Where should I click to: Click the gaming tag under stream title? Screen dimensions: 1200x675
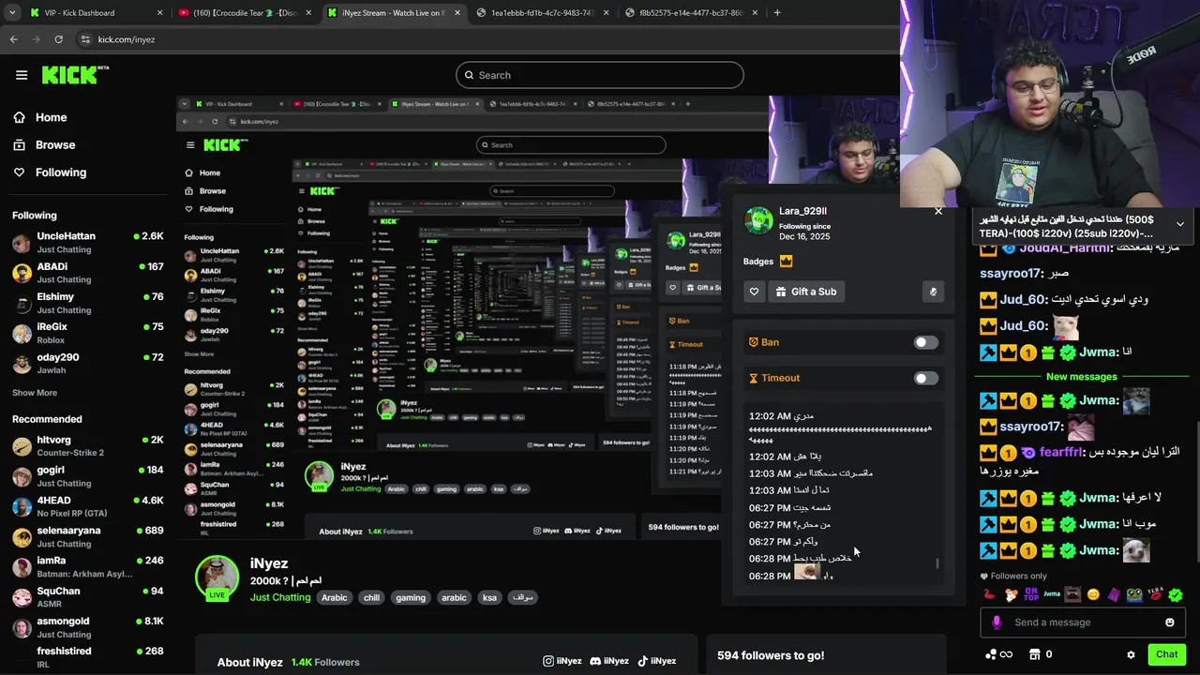coord(411,597)
